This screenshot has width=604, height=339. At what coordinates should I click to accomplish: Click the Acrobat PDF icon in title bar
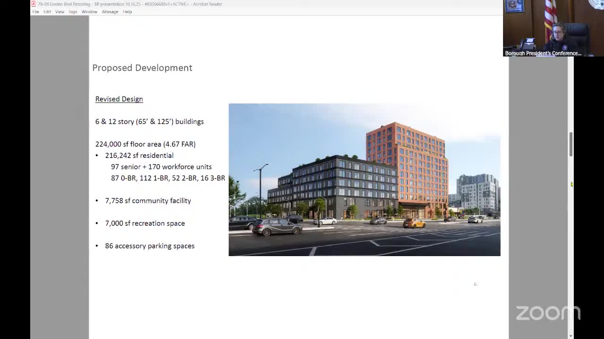pyautogui.click(x=34, y=4)
